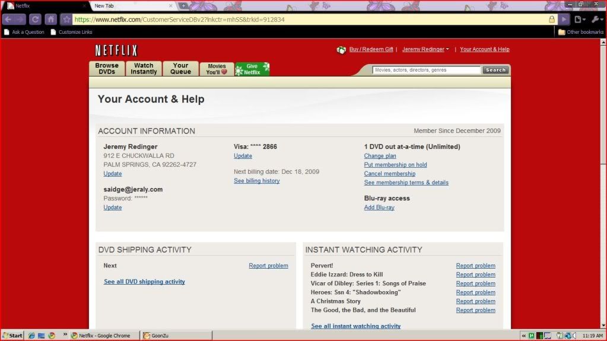Close the New Tab tab
Image resolution: width=607 pixels, height=341 pixels.
coord(171,6)
